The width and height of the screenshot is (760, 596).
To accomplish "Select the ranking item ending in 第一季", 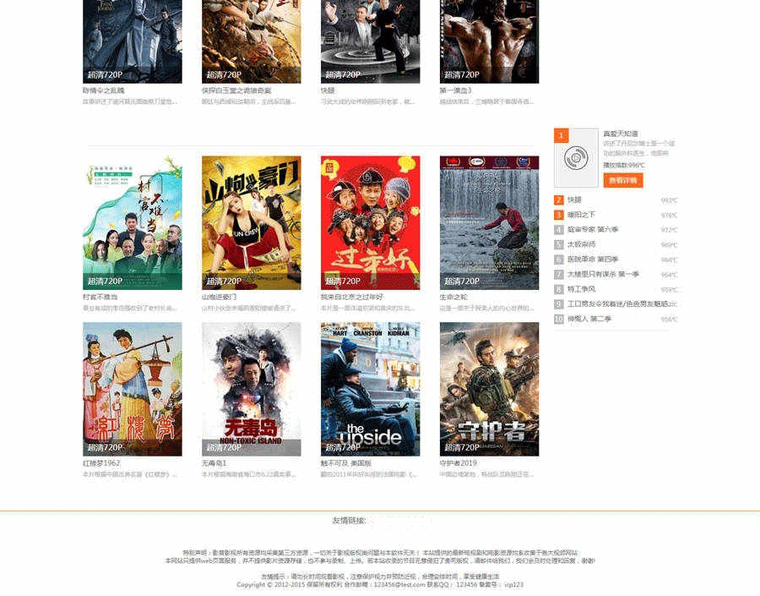I will [604, 275].
